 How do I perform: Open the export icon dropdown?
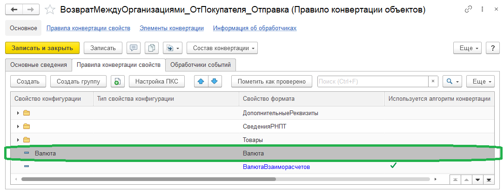(173, 48)
